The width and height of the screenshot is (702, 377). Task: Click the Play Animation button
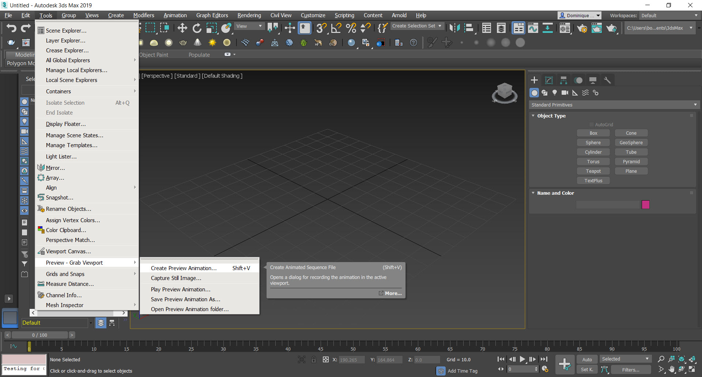tap(522, 359)
